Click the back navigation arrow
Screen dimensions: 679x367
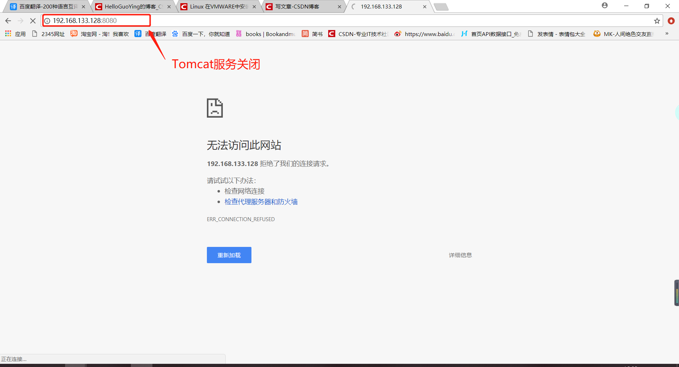[8, 20]
